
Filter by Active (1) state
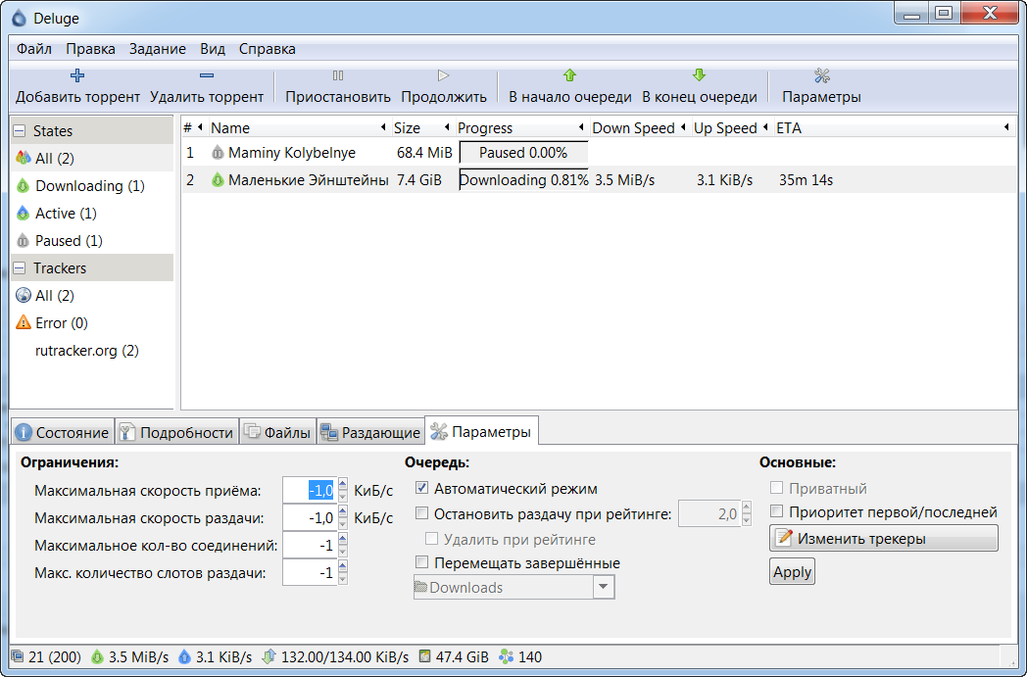click(x=92, y=213)
